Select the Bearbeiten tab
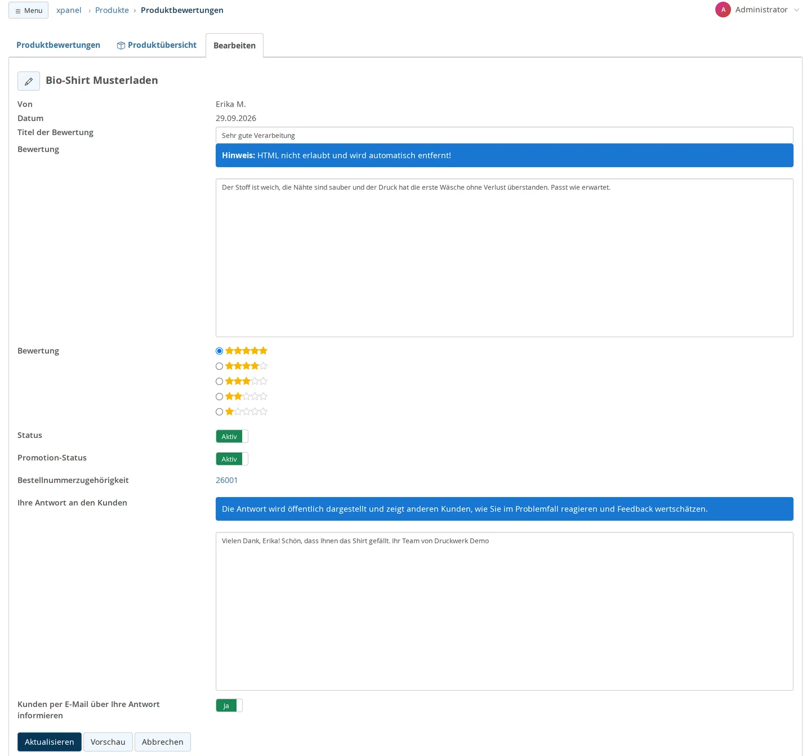This screenshot has height=756, width=811. (234, 46)
